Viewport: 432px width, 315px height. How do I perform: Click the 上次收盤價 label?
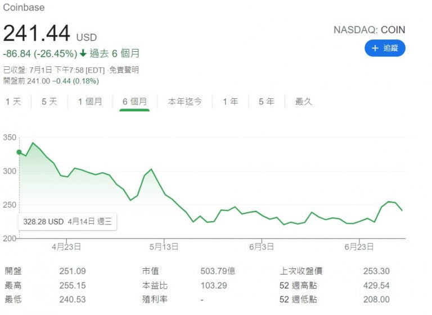click(x=301, y=271)
